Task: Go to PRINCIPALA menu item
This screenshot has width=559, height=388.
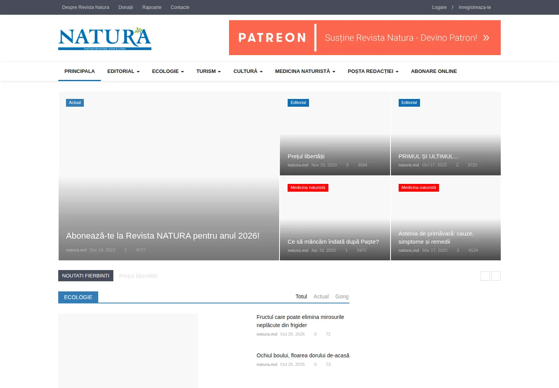Action: [80, 71]
